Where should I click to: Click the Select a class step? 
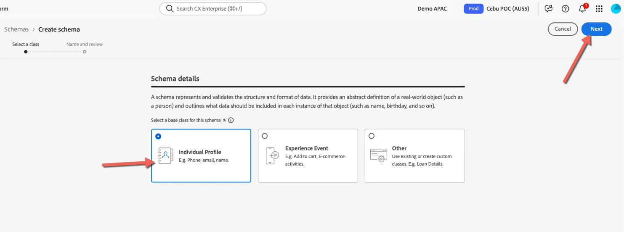click(x=26, y=44)
